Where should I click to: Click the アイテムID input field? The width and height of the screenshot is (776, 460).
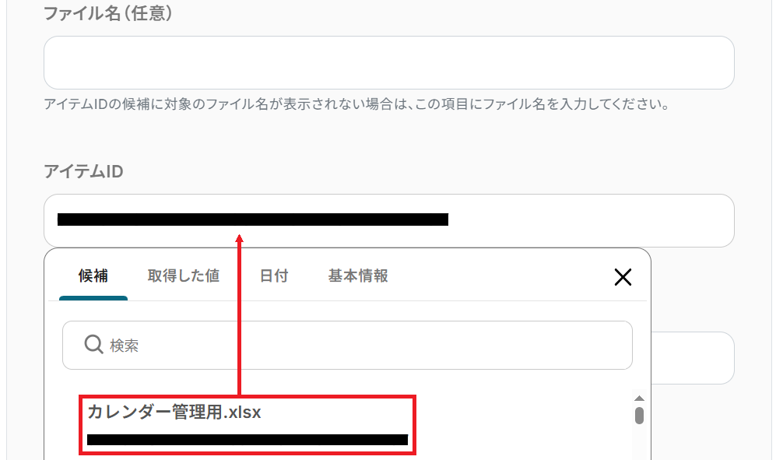(x=389, y=220)
